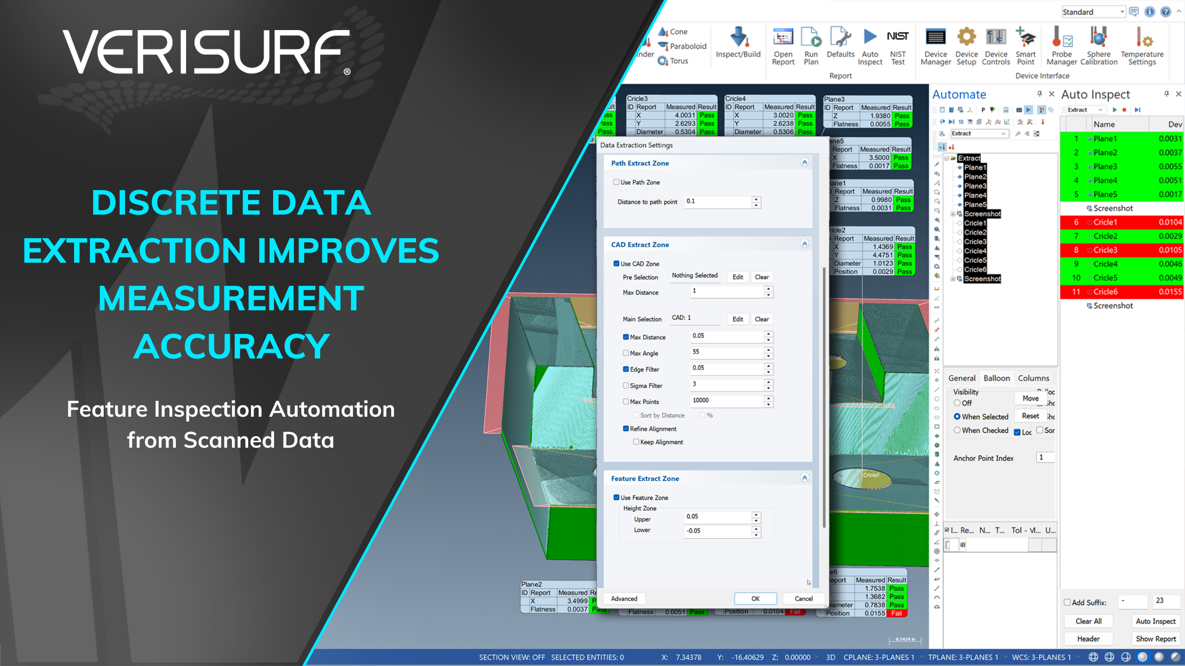Enable Use Path Zone checkbox

pyautogui.click(x=616, y=182)
